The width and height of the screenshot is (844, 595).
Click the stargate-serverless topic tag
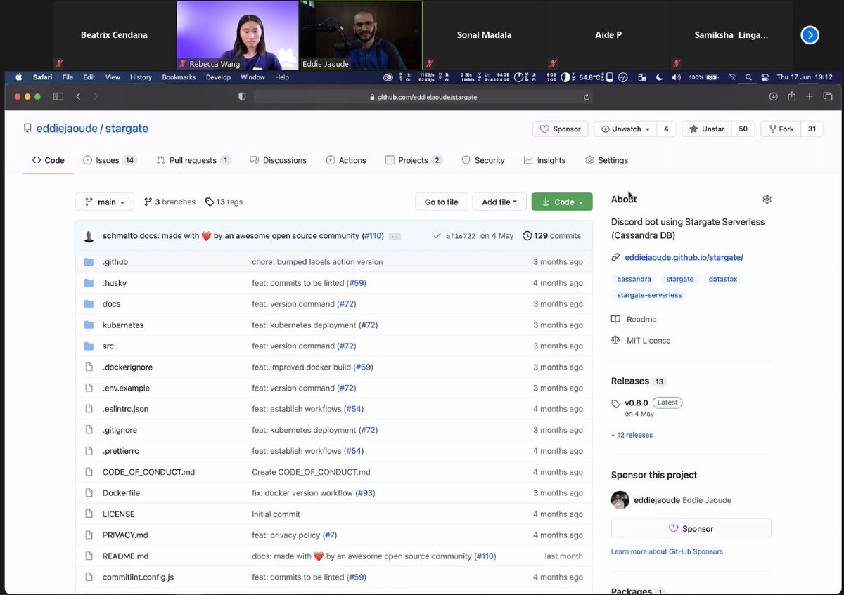click(x=649, y=296)
